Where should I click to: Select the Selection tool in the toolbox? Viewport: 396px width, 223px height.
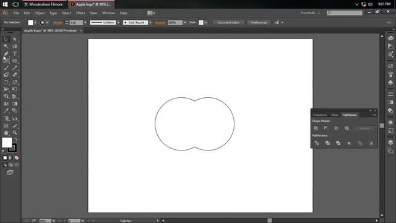[6, 39]
